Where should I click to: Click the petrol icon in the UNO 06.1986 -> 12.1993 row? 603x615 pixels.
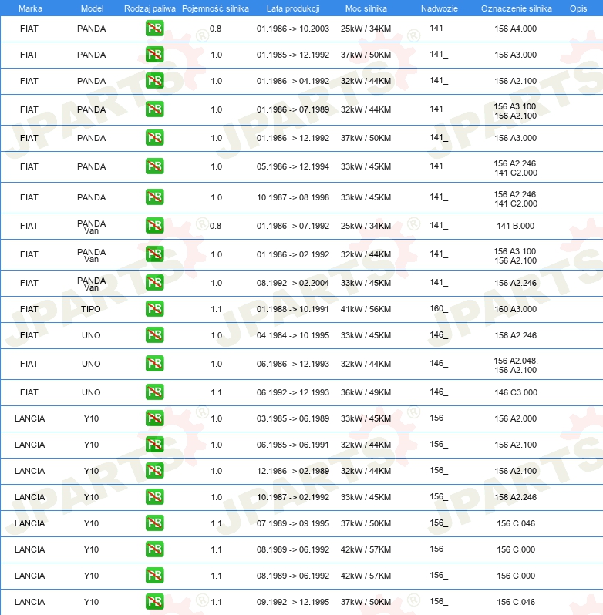tap(154, 364)
